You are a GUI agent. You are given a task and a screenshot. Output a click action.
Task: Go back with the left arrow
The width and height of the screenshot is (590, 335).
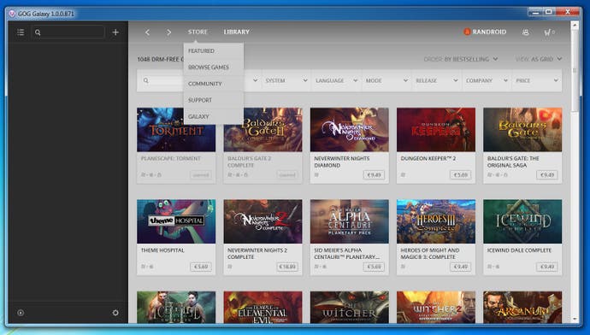pyautogui.click(x=147, y=32)
